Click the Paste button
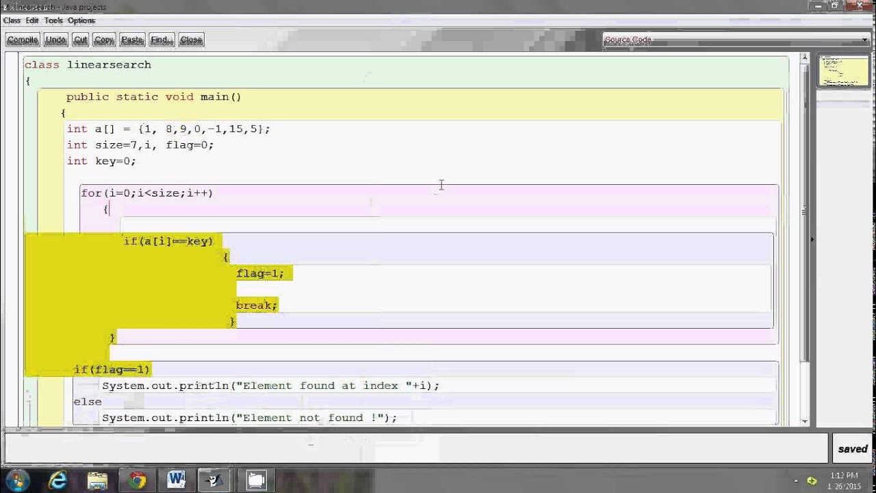Image resolution: width=876 pixels, height=493 pixels. tap(132, 40)
